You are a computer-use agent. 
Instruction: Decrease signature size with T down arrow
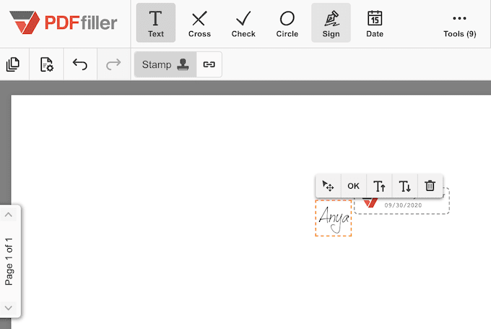[405, 186]
